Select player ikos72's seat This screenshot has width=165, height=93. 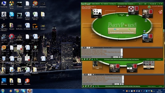(x=147, y=13)
